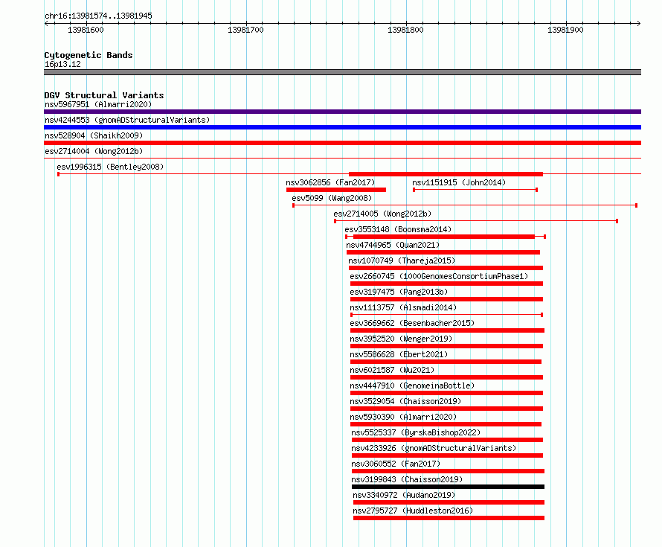Open variant nsv5967951 (Almarri2020)
This screenshot has width=662, height=547.
[x=98, y=104]
